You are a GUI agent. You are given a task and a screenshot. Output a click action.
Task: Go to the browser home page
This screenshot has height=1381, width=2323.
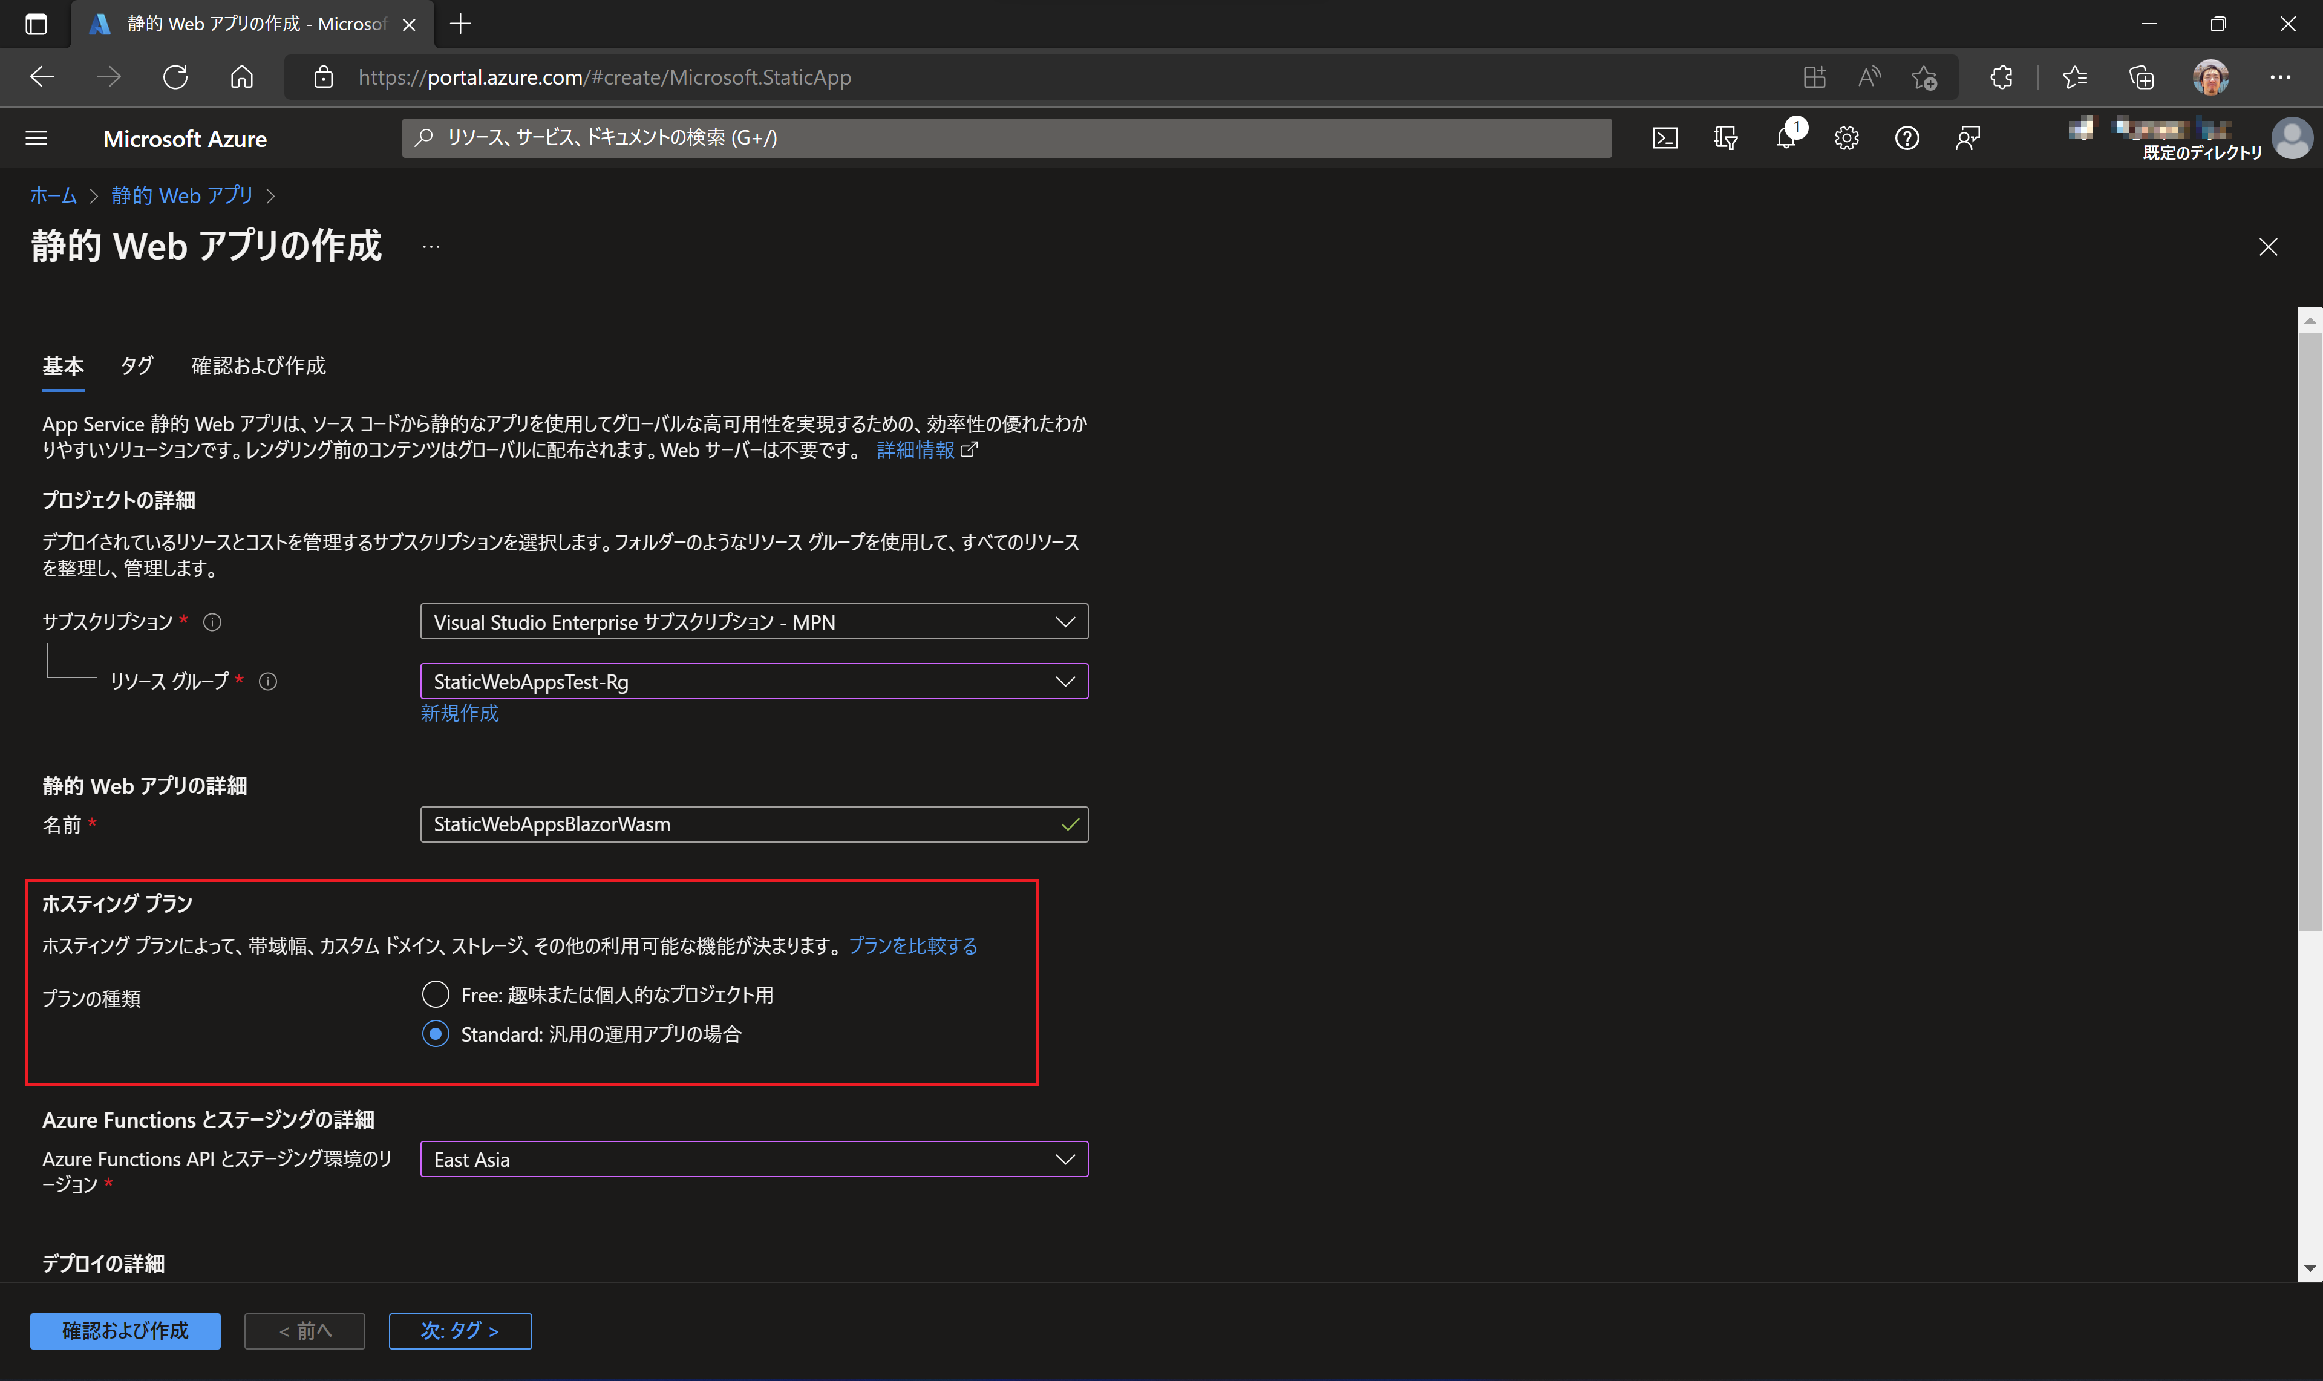coord(242,76)
